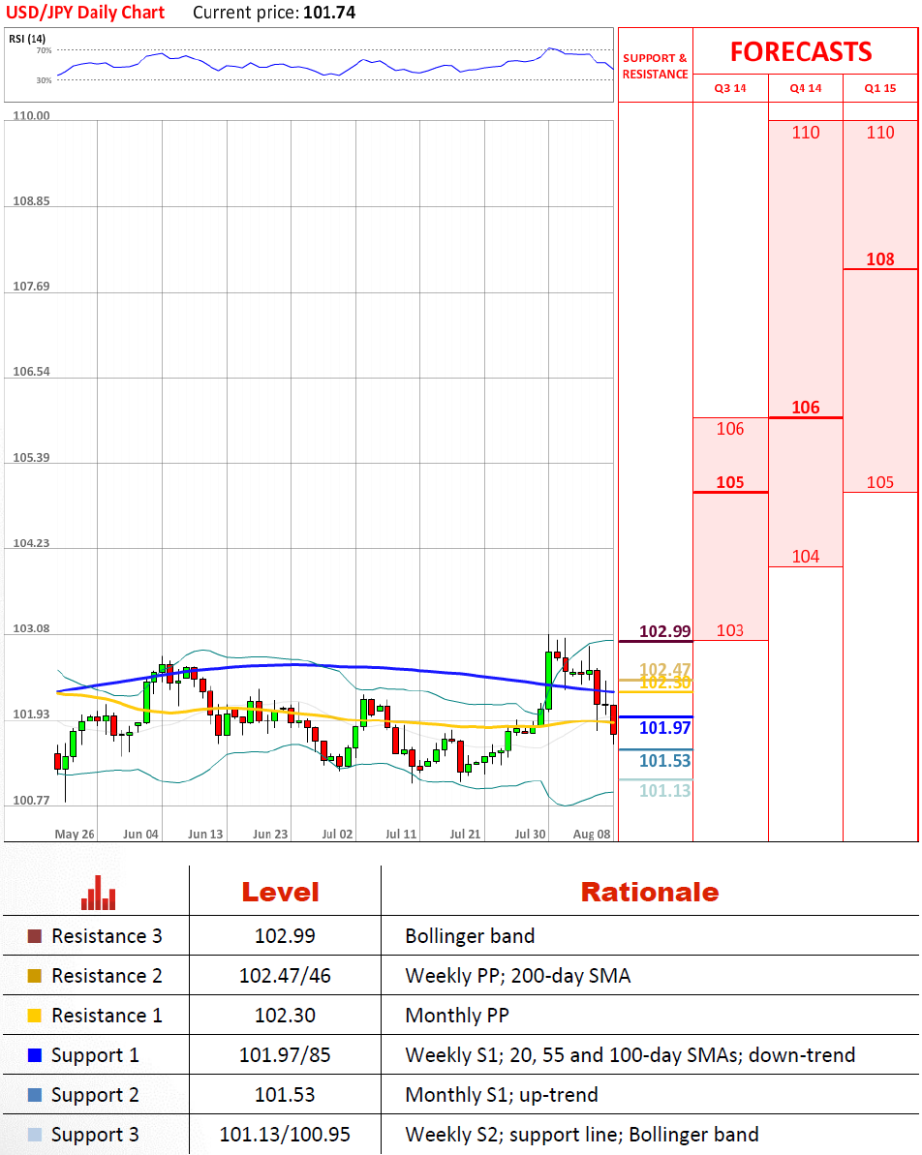Click the '100.77' price axis label
The image size is (922, 1155).
tap(31, 801)
